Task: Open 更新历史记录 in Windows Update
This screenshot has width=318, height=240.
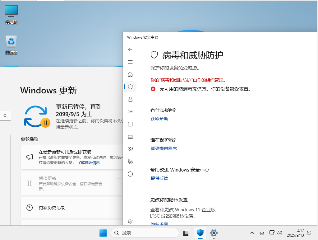Action: [x=52, y=208]
